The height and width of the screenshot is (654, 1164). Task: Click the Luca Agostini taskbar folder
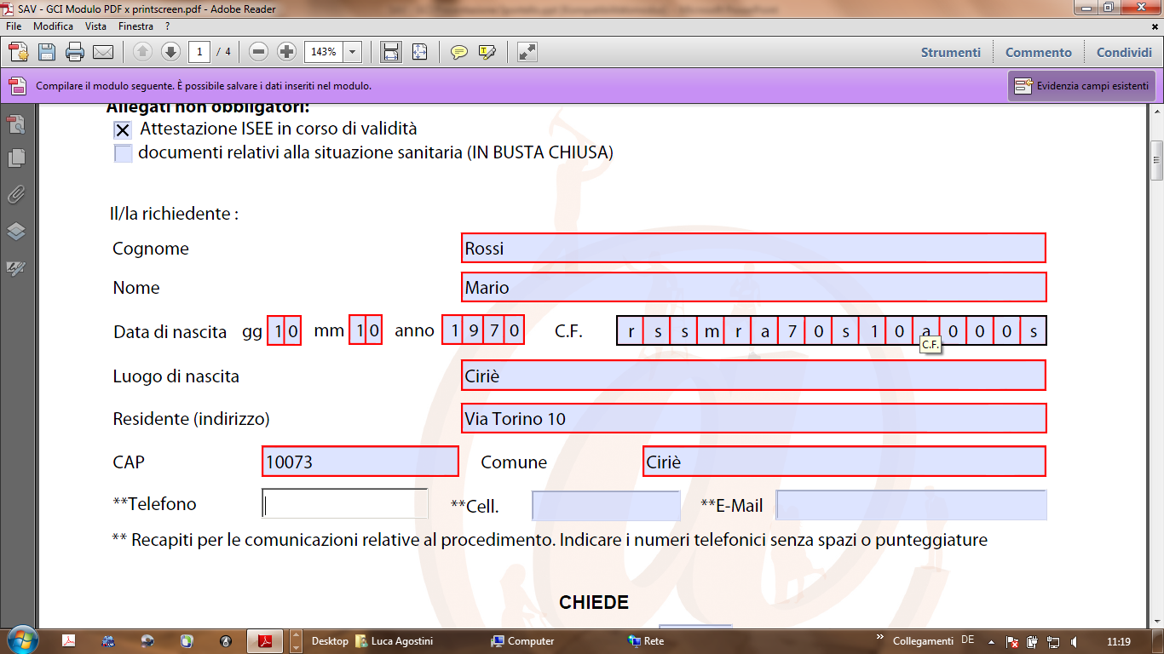click(x=394, y=641)
